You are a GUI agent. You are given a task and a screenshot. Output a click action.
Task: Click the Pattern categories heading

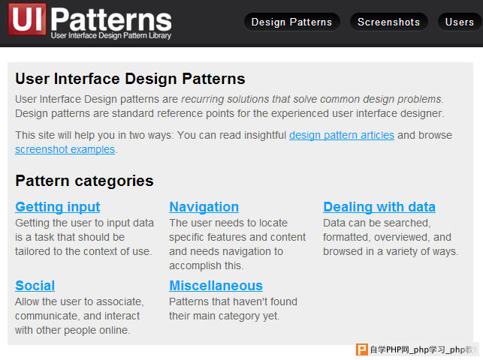click(x=84, y=181)
